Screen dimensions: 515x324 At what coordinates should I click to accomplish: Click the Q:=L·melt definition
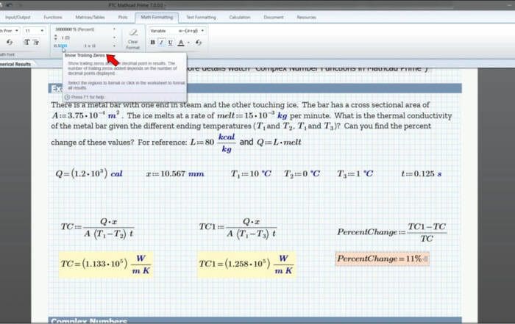click(279, 143)
